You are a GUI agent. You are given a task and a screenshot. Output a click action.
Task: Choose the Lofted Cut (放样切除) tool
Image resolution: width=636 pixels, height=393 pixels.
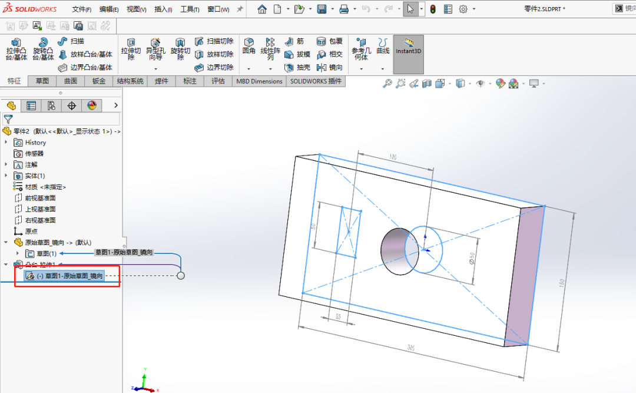point(214,54)
